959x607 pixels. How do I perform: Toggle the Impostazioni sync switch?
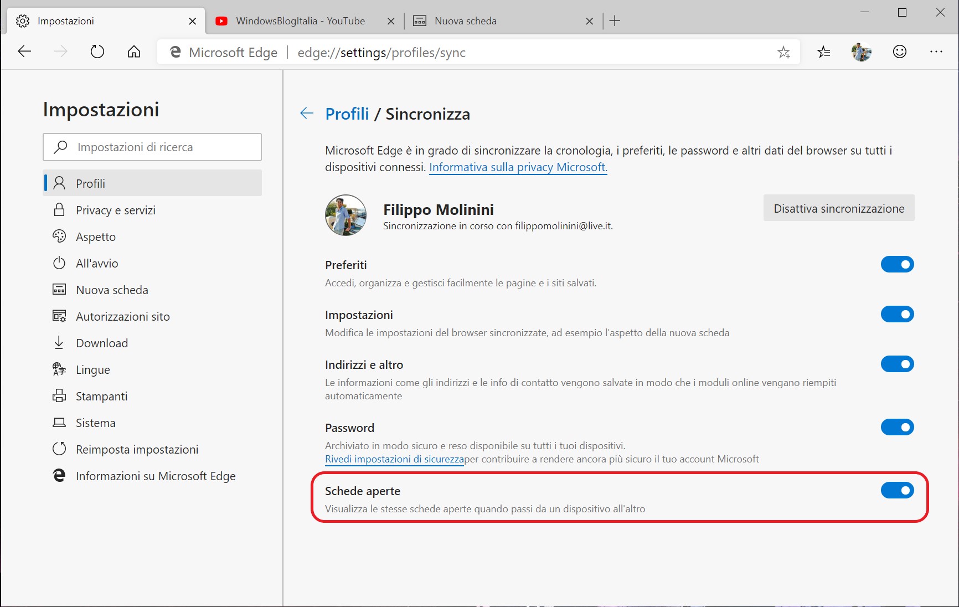898,314
